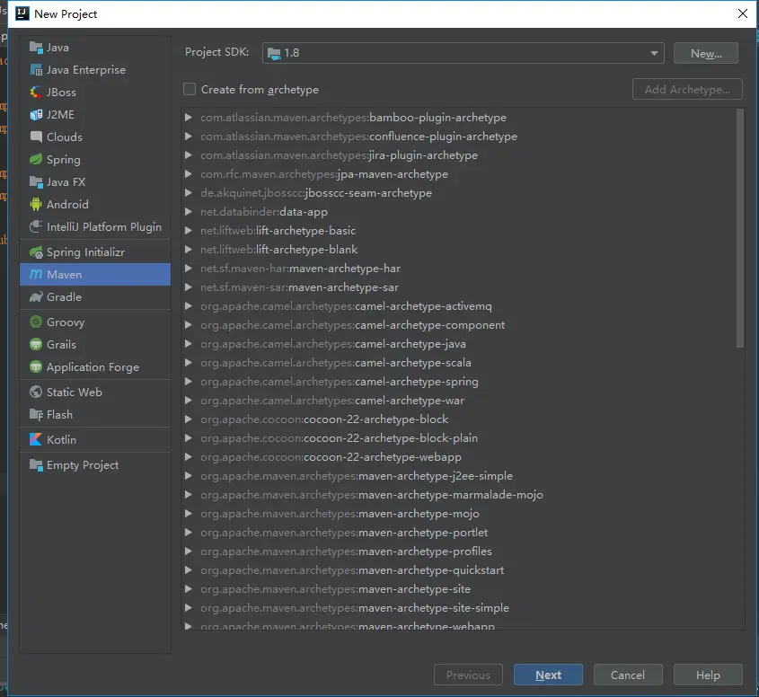
Task: Expand lift-archetype-basic node
Action: pyautogui.click(x=189, y=231)
